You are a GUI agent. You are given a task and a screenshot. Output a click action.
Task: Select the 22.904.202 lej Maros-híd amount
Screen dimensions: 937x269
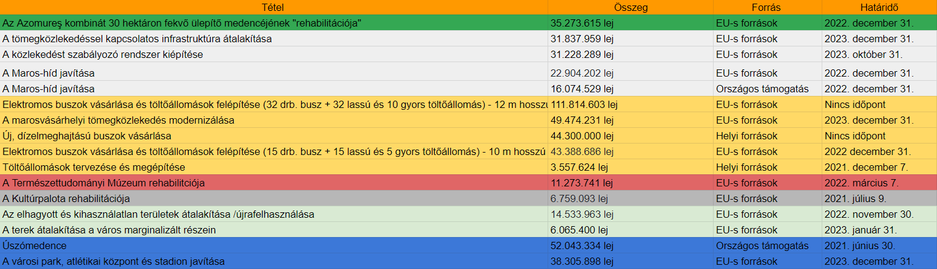pos(582,73)
